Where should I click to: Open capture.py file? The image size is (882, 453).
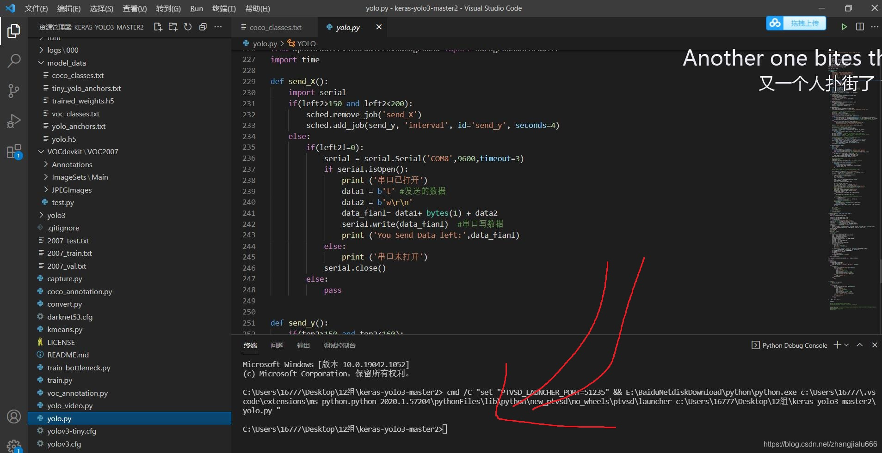point(130,278)
